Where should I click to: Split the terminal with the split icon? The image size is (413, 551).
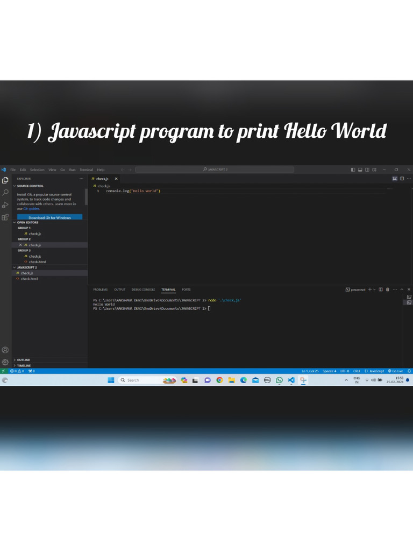pyautogui.click(x=381, y=289)
